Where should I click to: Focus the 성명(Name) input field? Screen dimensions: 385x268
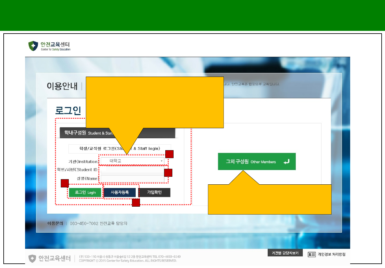[x=132, y=179]
